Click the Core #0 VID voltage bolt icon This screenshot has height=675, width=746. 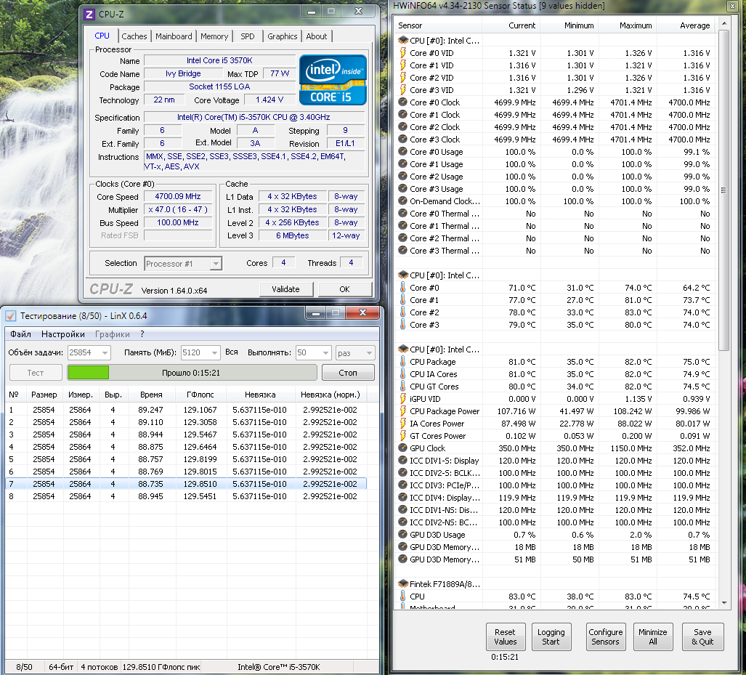pos(403,53)
